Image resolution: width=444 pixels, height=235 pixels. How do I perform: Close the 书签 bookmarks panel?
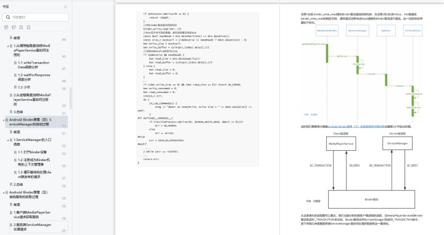(65, 7)
